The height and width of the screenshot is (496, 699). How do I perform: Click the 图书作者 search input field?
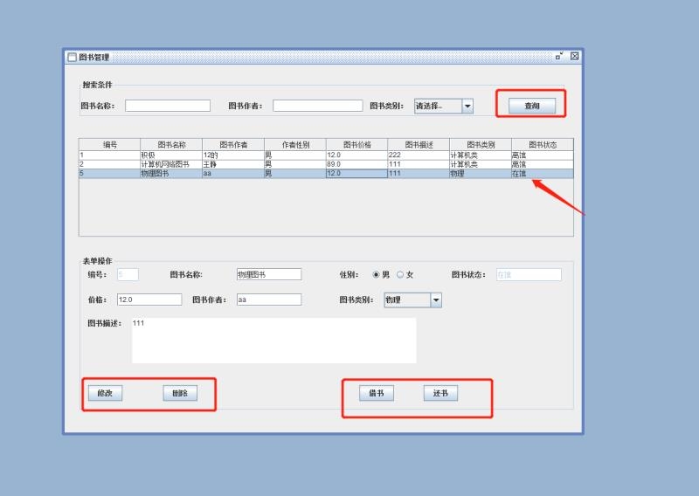[x=318, y=106]
